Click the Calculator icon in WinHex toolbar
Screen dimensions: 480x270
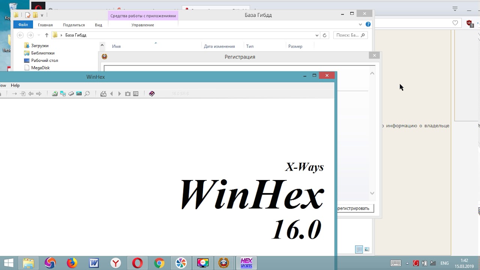click(x=79, y=94)
